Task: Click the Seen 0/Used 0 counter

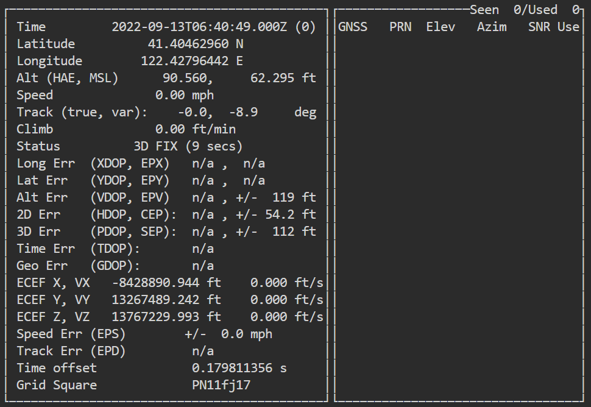Action: click(525, 10)
